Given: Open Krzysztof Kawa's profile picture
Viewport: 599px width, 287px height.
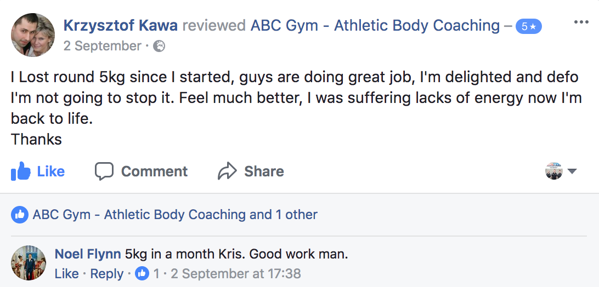Looking at the screenshot, I should click(33, 35).
